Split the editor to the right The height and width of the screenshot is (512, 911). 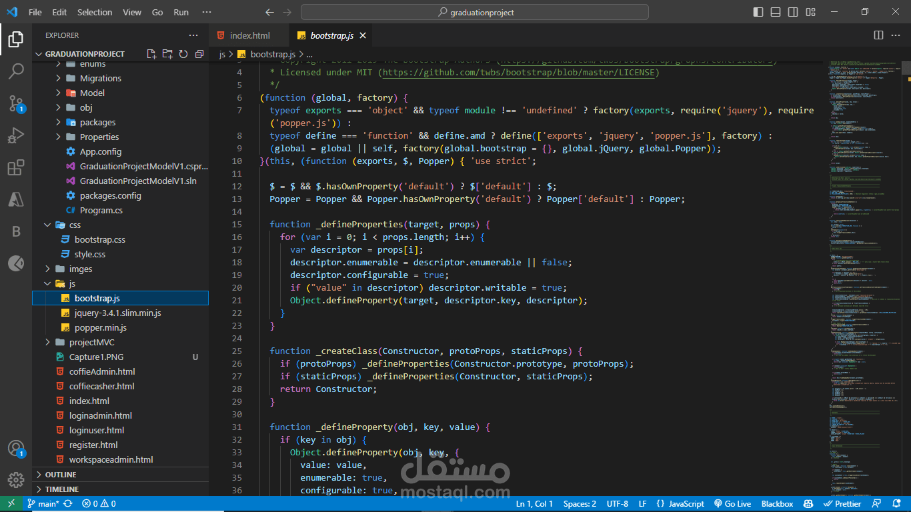(x=878, y=35)
